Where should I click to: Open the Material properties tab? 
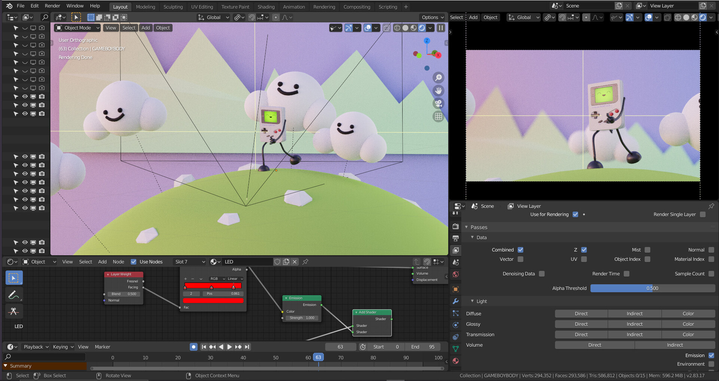(x=456, y=361)
